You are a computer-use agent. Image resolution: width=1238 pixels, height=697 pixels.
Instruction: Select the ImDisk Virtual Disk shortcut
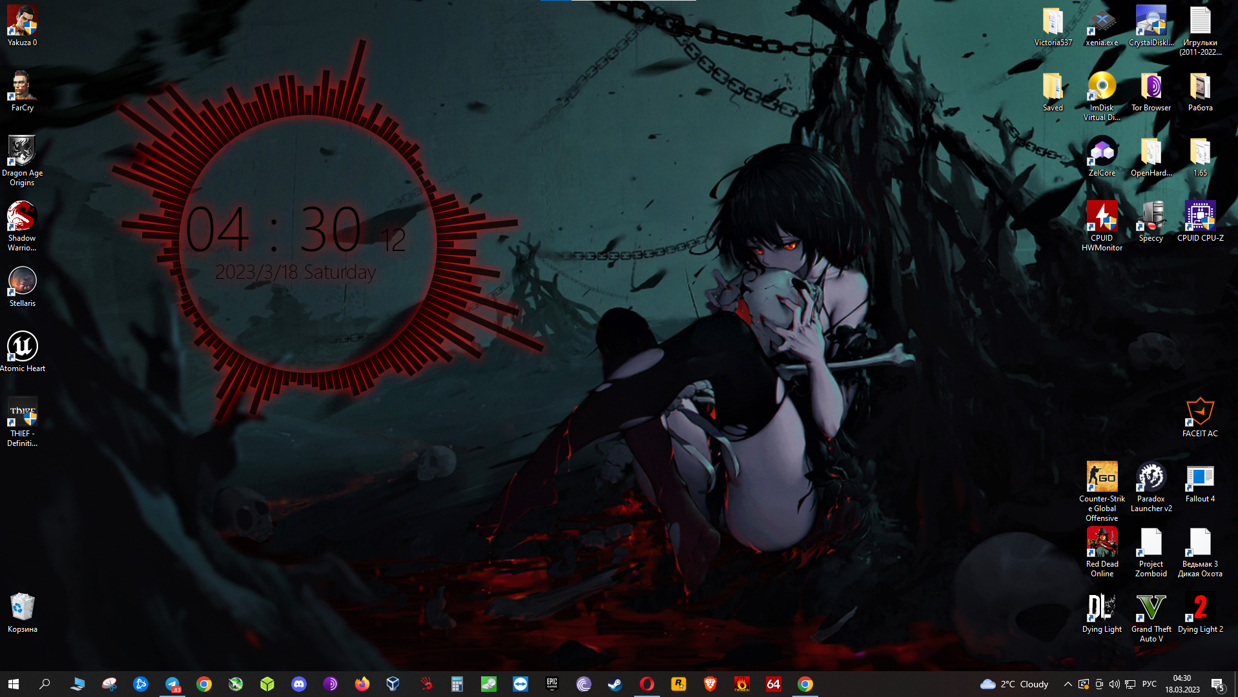click(1102, 96)
